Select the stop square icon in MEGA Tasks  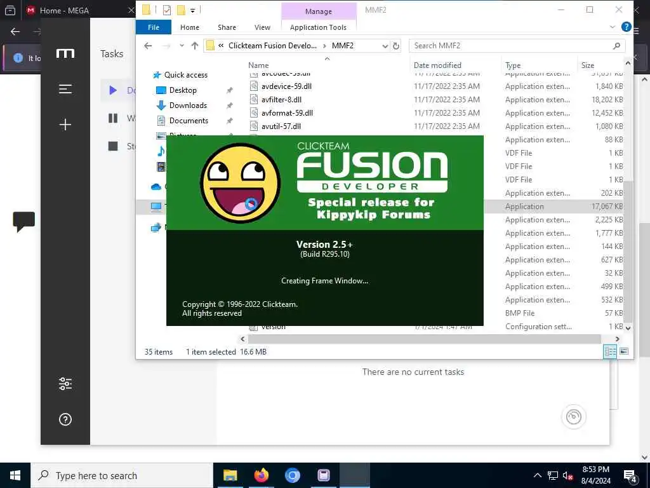pyautogui.click(x=113, y=146)
